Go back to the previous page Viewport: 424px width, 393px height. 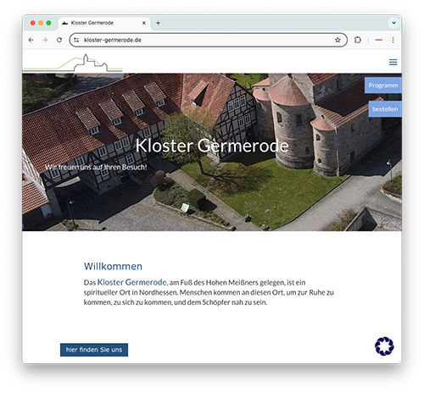31,40
